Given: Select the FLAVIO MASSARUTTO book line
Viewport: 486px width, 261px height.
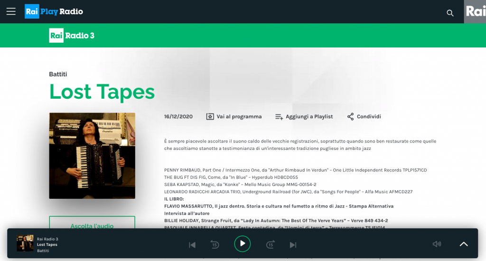Looking at the screenshot, I should (x=279, y=206).
